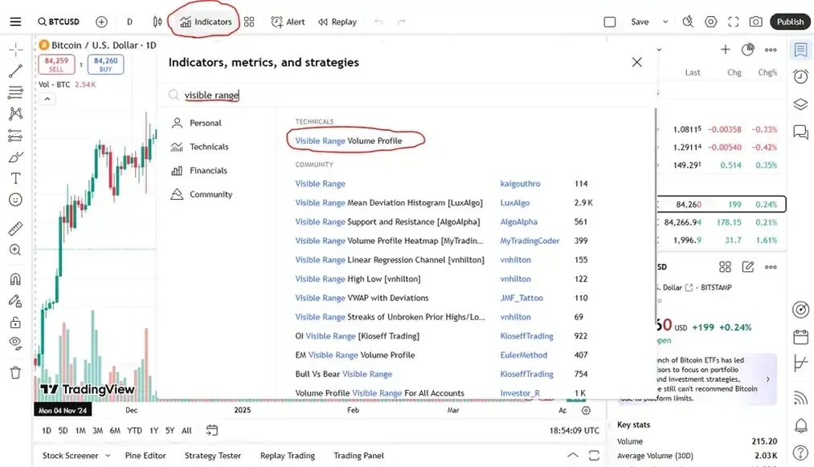Open the candlestick chart type selector

pos(157,22)
